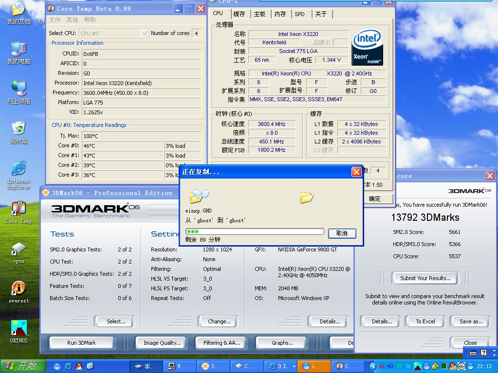The image size is (498, 373).
Task: Click the language bar help question icon
Action: [484, 353]
